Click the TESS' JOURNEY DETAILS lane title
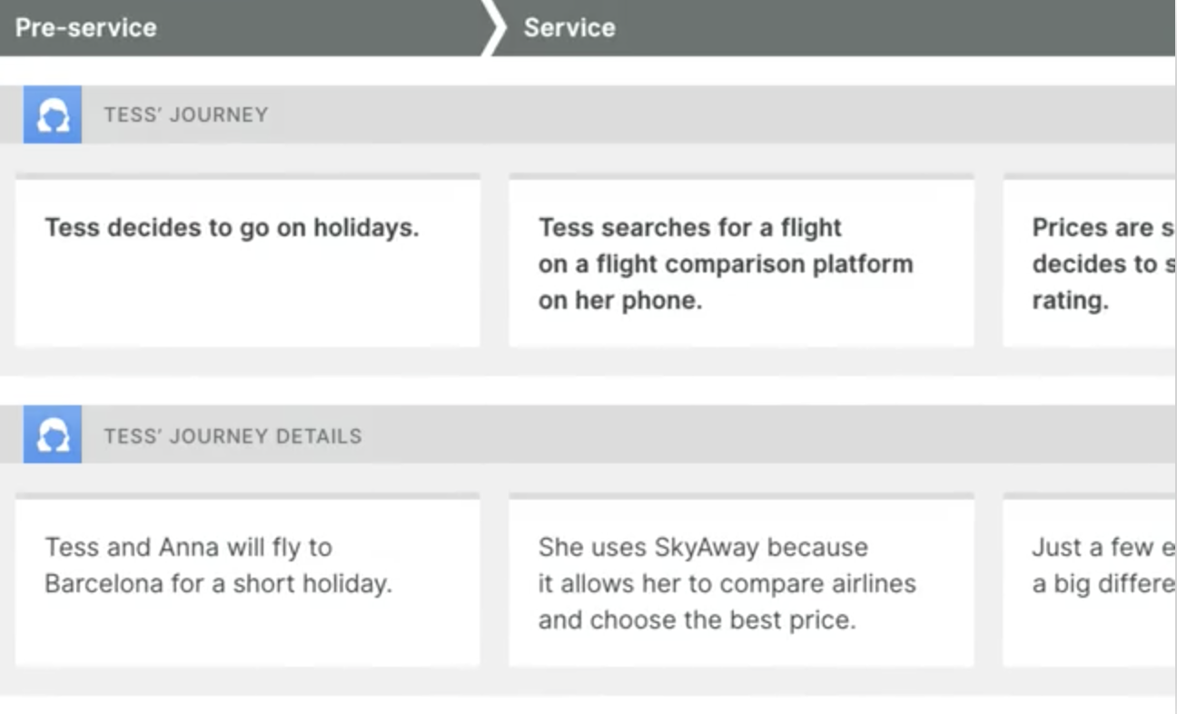 click(232, 436)
